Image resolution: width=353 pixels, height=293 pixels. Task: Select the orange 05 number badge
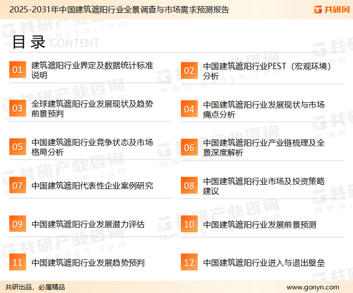pyautogui.click(x=17, y=146)
